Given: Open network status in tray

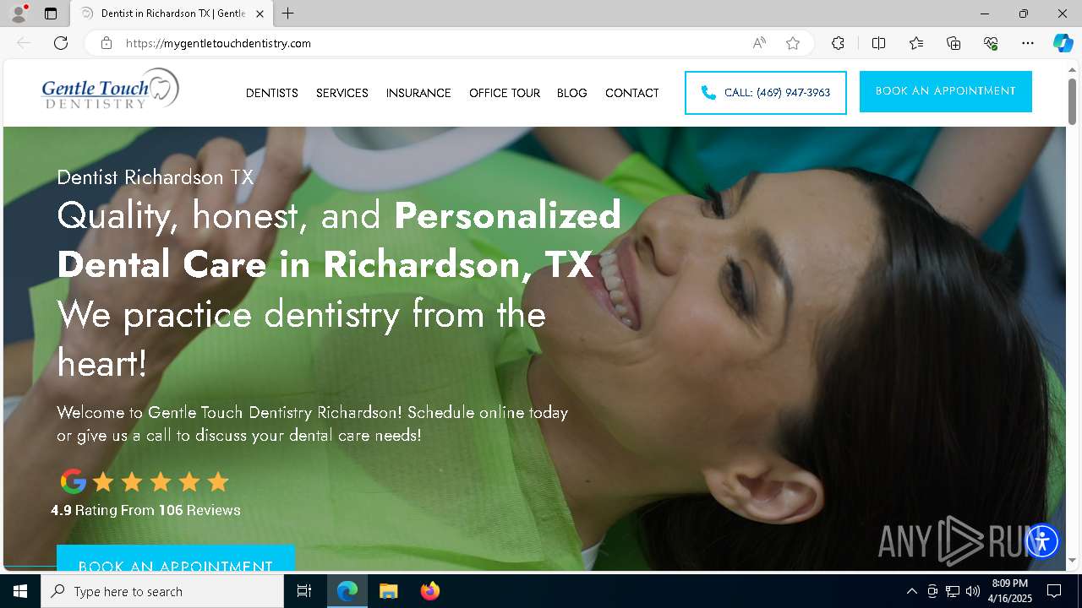Looking at the screenshot, I should pyautogui.click(x=953, y=591).
